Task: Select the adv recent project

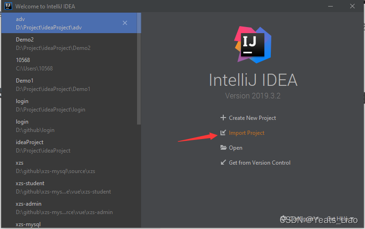Action: point(69,23)
